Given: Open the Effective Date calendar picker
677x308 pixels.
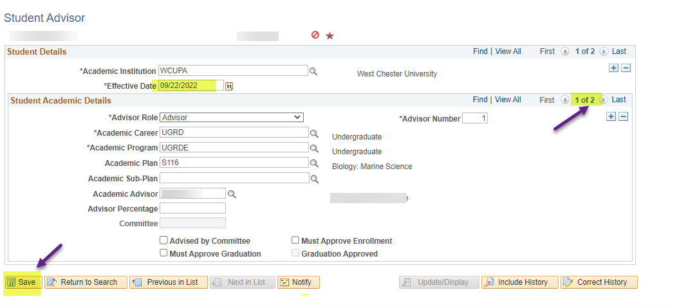Looking at the screenshot, I should pos(228,86).
